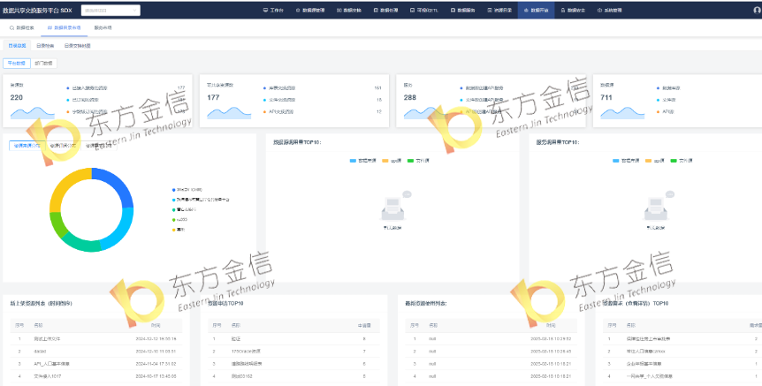Viewport: 762px width, 386px height.
Task: Toggle the green 文件源 legend in 服务调用量TOP10
Action: [681, 161]
